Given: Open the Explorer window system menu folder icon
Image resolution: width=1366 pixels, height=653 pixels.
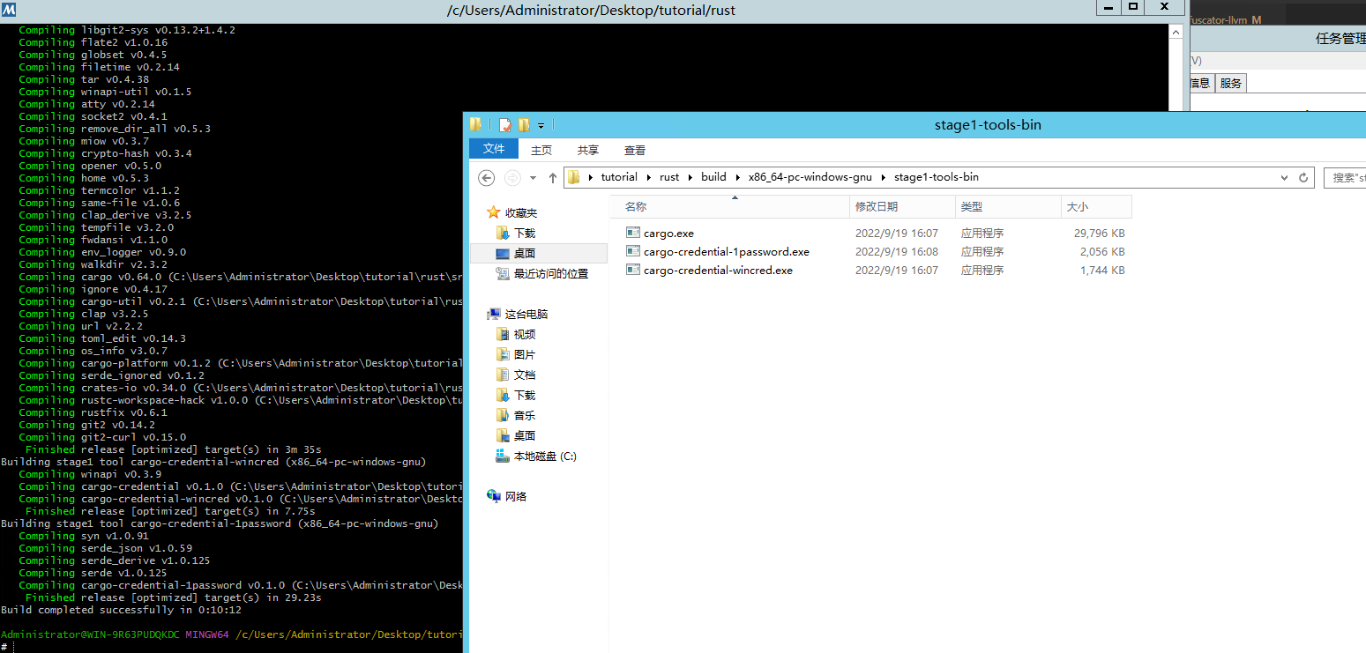Looking at the screenshot, I should coord(476,124).
